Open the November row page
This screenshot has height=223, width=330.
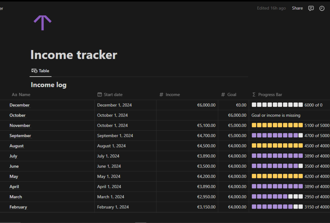pos(20,125)
